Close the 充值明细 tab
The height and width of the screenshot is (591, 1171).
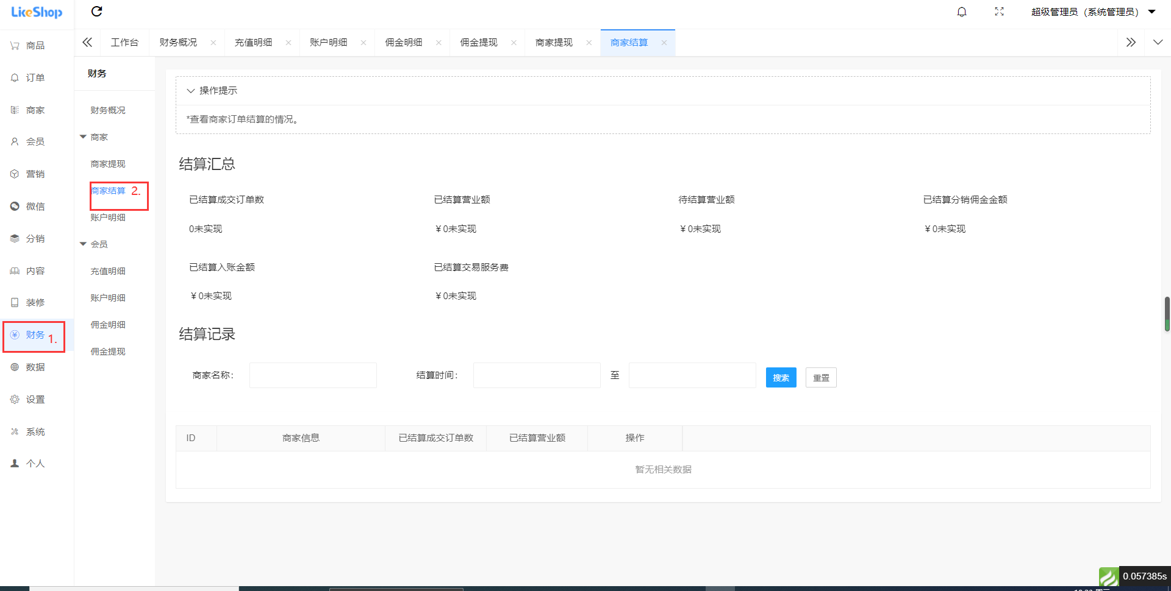[288, 43]
